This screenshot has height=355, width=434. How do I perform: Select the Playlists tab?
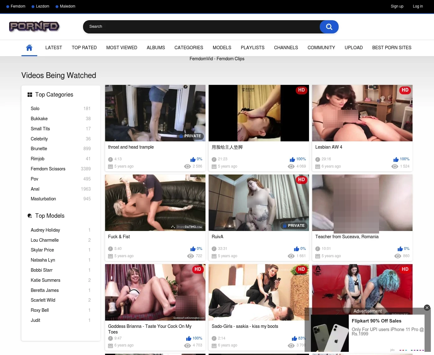pyautogui.click(x=253, y=48)
